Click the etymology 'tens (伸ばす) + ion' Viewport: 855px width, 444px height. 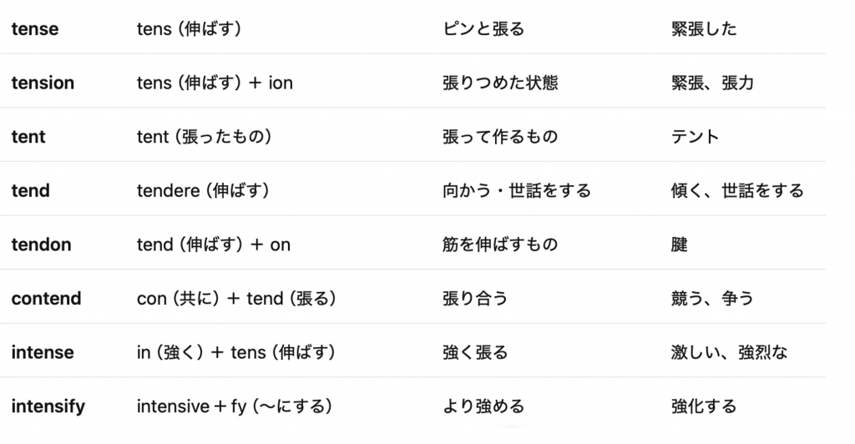(215, 83)
